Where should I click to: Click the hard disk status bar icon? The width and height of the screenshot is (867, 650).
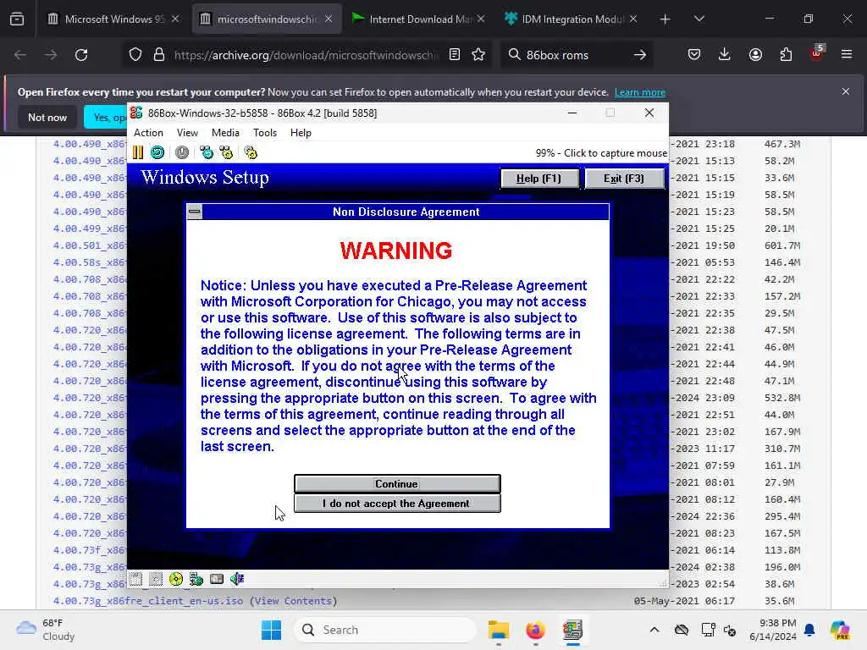(217, 579)
